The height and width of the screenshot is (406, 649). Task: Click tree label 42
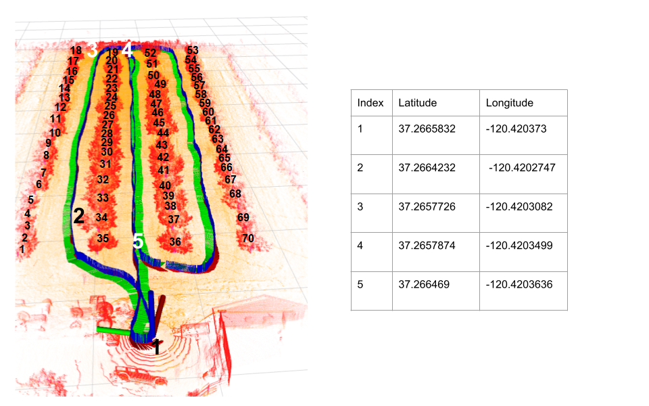click(163, 157)
